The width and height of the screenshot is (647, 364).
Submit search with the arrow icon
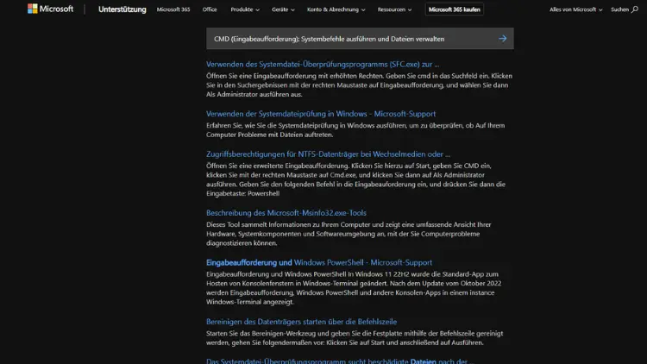pyautogui.click(x=502, y=39)
